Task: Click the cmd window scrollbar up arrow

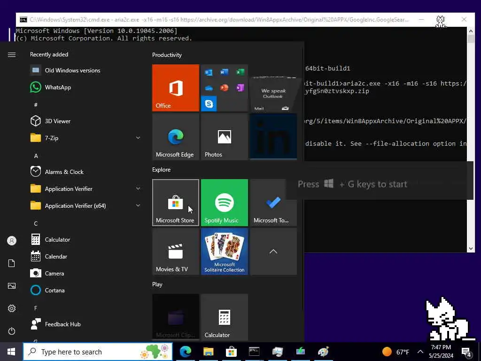Action: click(471, 31)
